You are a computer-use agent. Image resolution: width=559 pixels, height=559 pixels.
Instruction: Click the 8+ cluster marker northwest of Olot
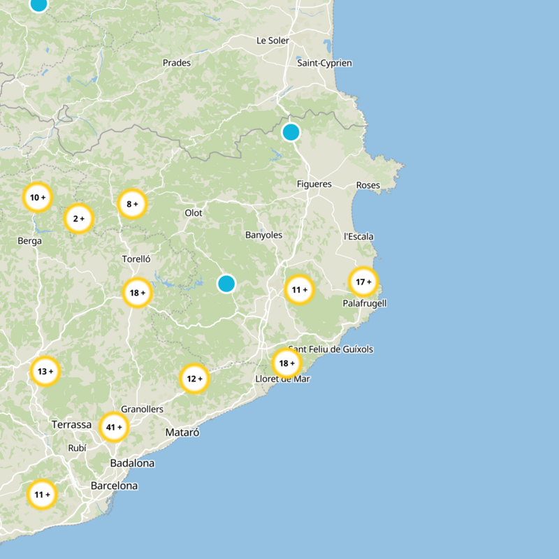pos(133,204)
